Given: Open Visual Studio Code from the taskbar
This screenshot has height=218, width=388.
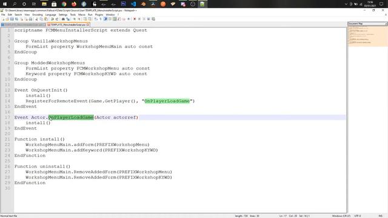Looking at the screenshot, I should pyautogui.click(x=133, y=4).
